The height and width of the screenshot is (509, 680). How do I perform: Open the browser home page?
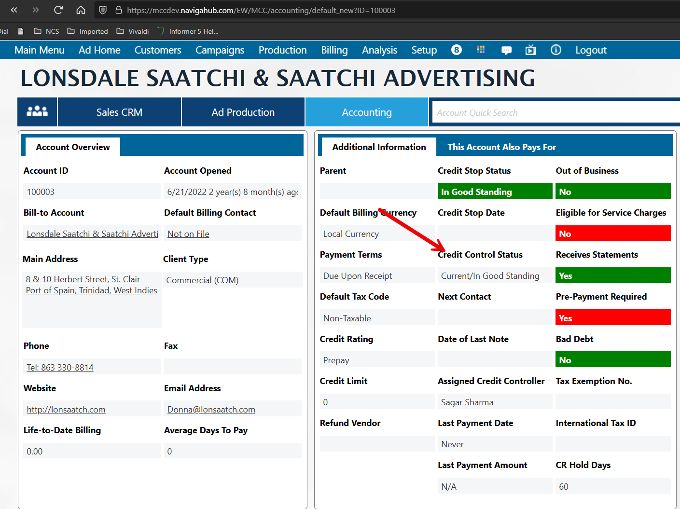click(81, 10)
